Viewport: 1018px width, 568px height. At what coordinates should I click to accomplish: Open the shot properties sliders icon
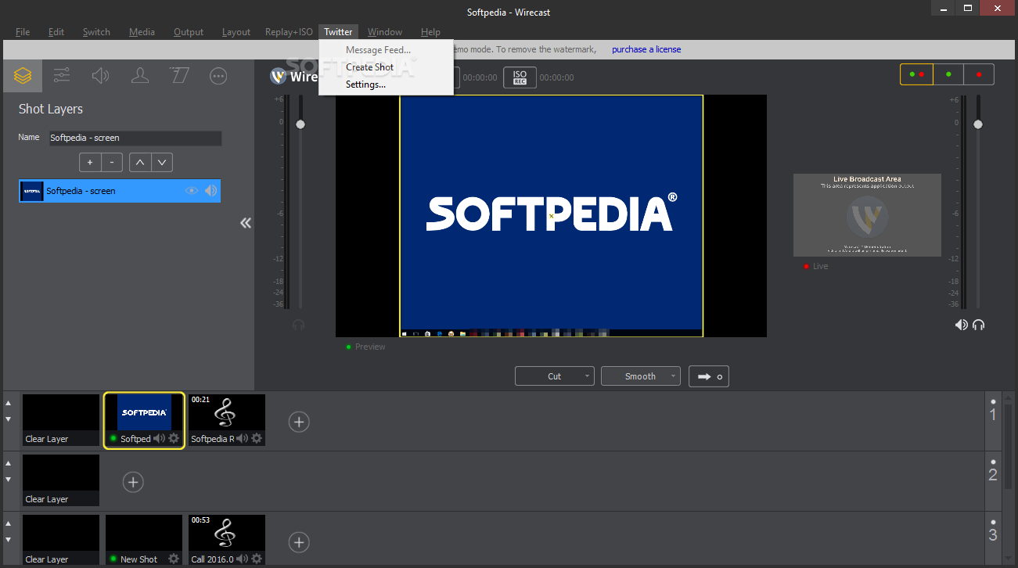[x=62, y=76]
